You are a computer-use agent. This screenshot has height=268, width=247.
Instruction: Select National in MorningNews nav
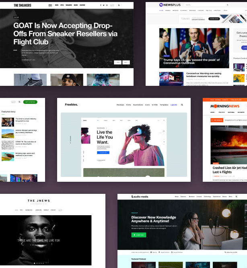point(231,112)
